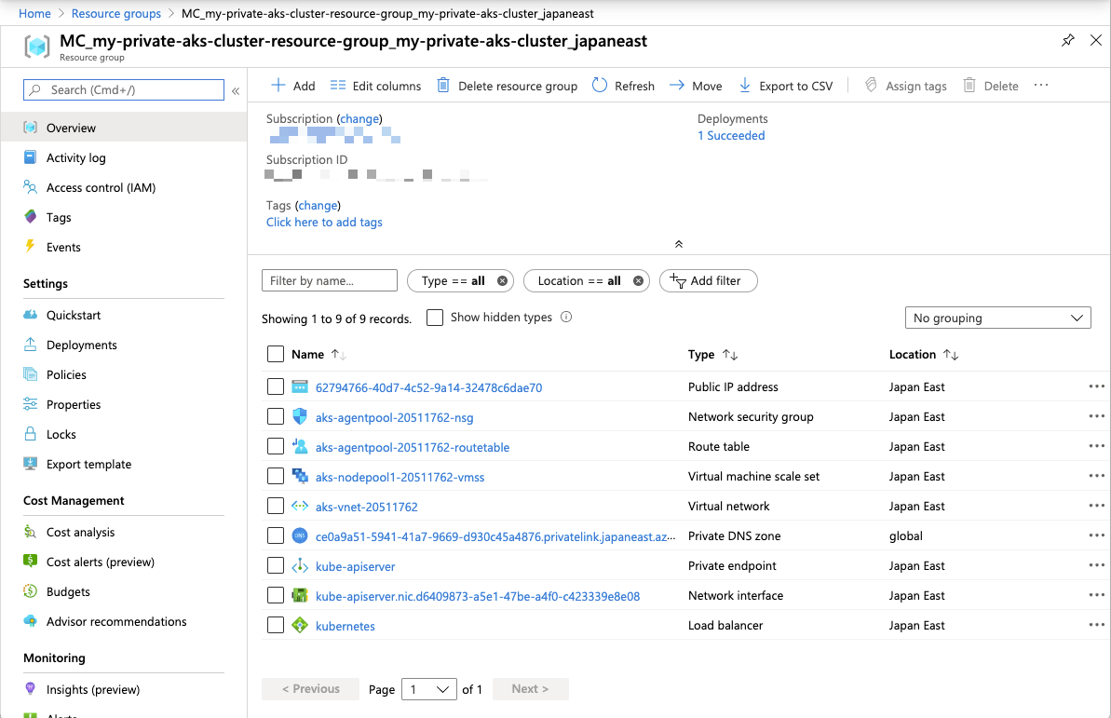Screen dimensions: 1111x718
Task: Click Delete resource group in toolbar
Action: pos(507,86)
